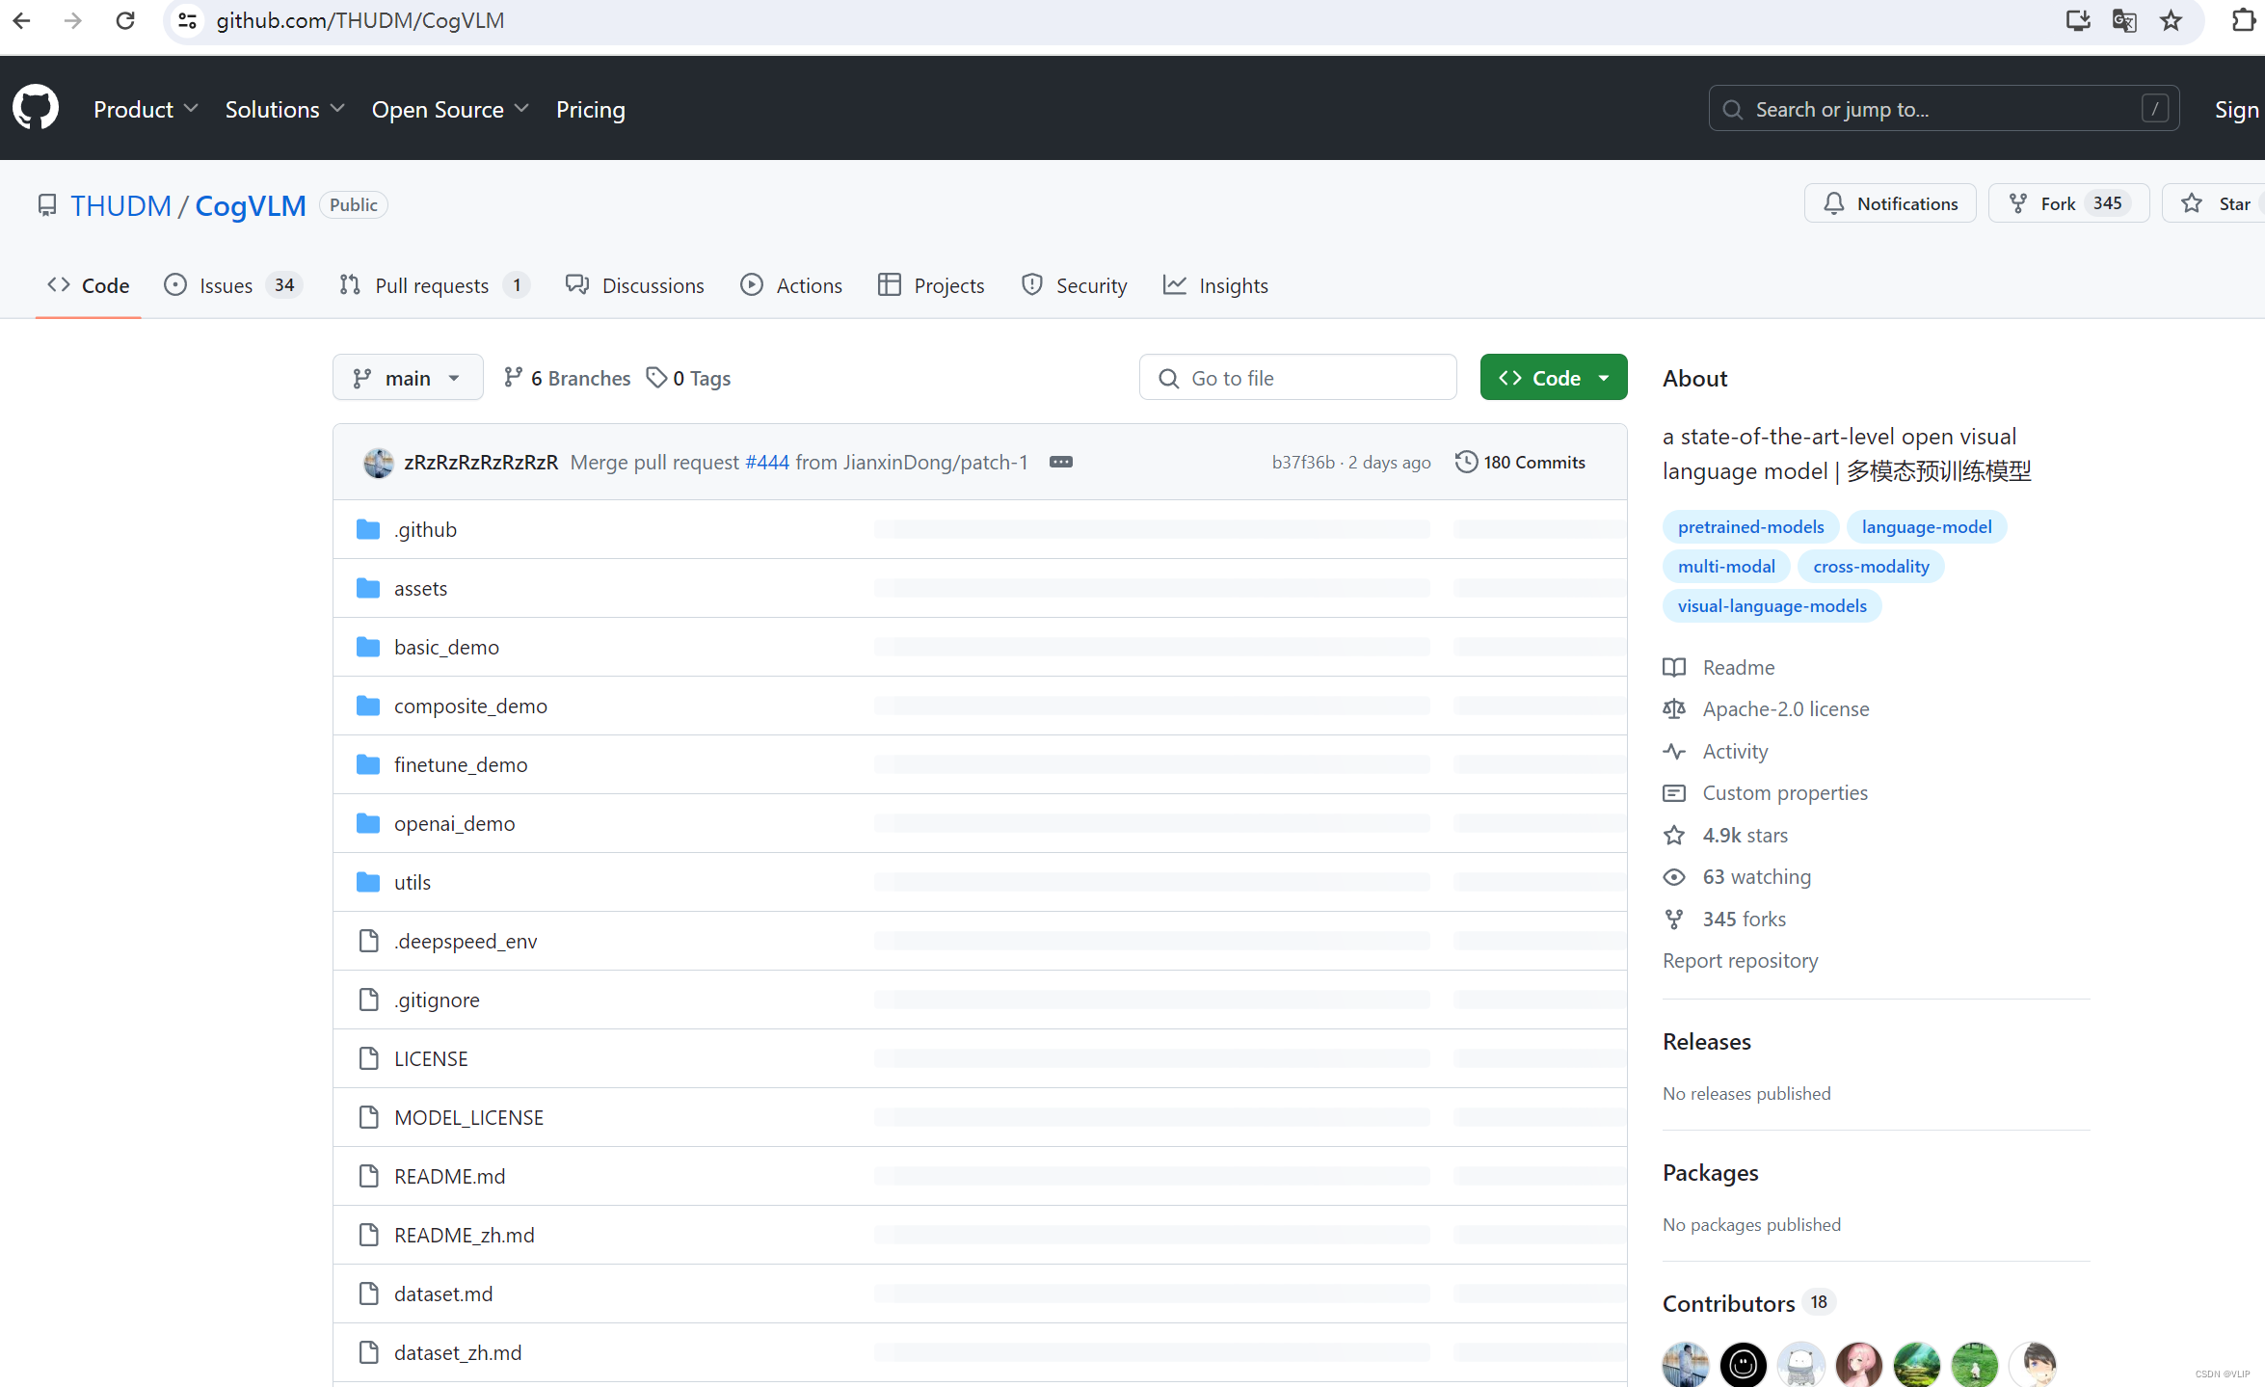The image size is (2265, 1387).
Task: Open main branch selector dropdown
Action: coord(407,378)
